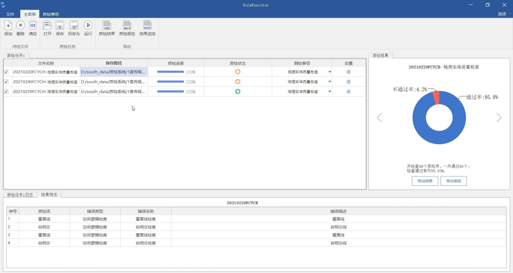Viewport: 513px width, 273px height.
Task: Switch to the 主菜单 ribbon tab
Action: pyautogui.click(x=29, y=14)
